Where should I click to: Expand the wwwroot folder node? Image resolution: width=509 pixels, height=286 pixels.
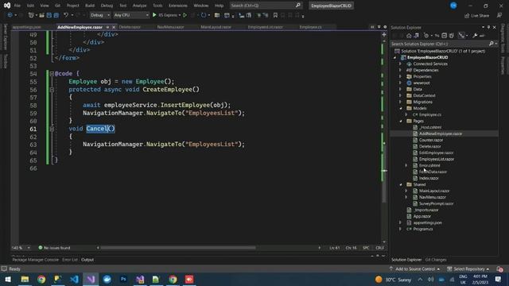point(400,83)
